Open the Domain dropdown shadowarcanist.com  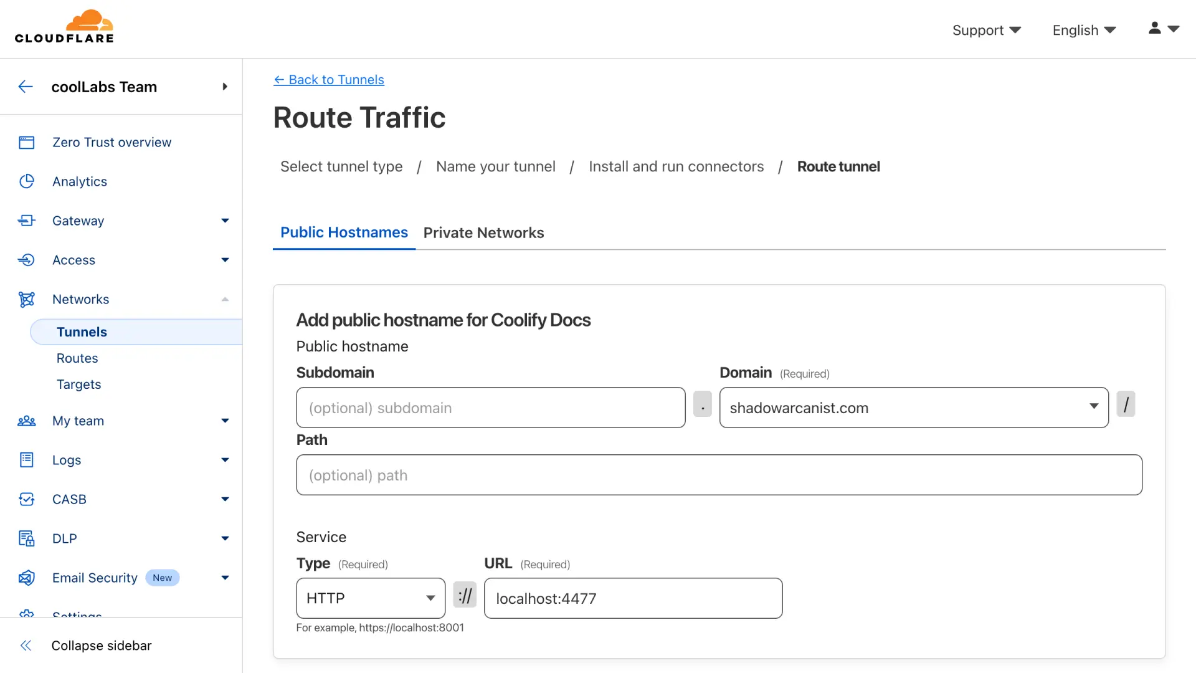pos(913,408)
